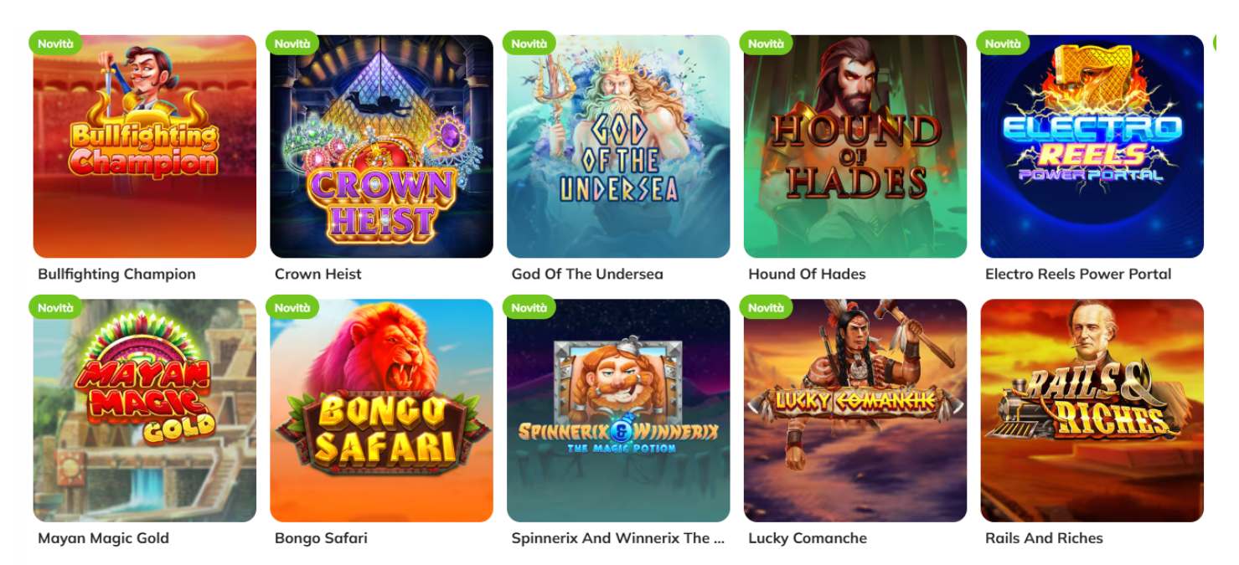Click the 'Rails And Riches' title text
Viewport: 1239px width, 565px height.
coord(1044,538)
